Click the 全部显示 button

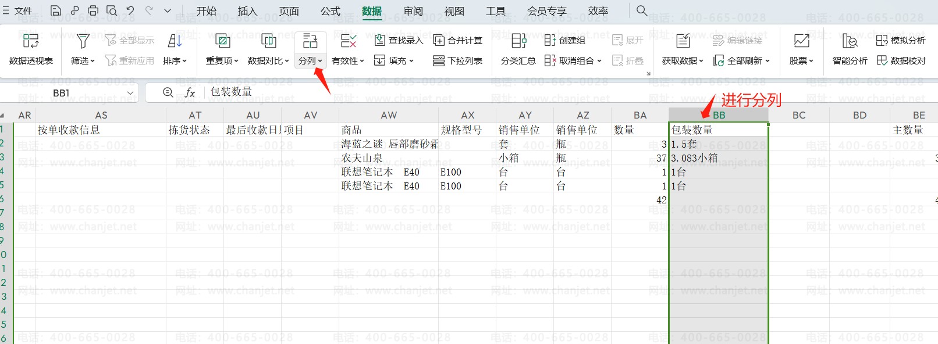tap(130, 40)
